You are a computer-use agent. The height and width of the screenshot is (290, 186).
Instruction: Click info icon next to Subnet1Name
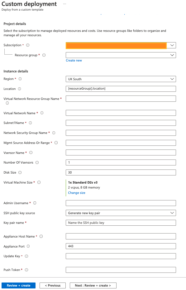[x=31, y=123]
